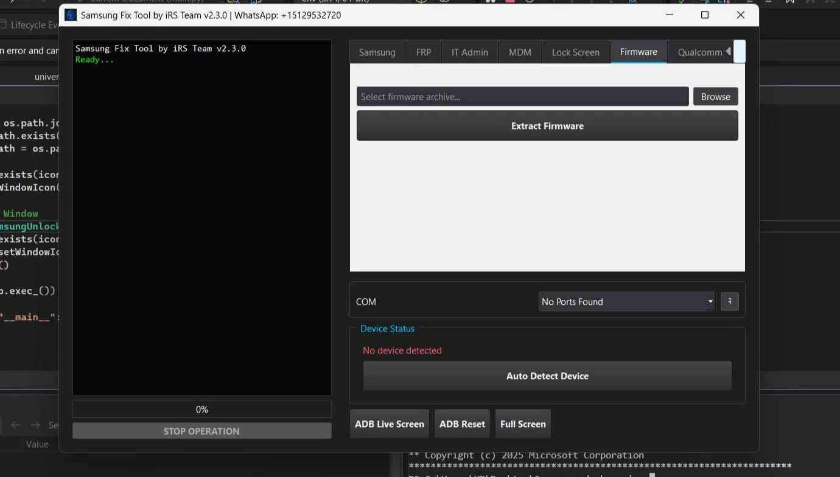The width and height of the screenshot is (840, 477).
Task: Click Browse to choose firmware archive
Action: click(x=715, y=97)
